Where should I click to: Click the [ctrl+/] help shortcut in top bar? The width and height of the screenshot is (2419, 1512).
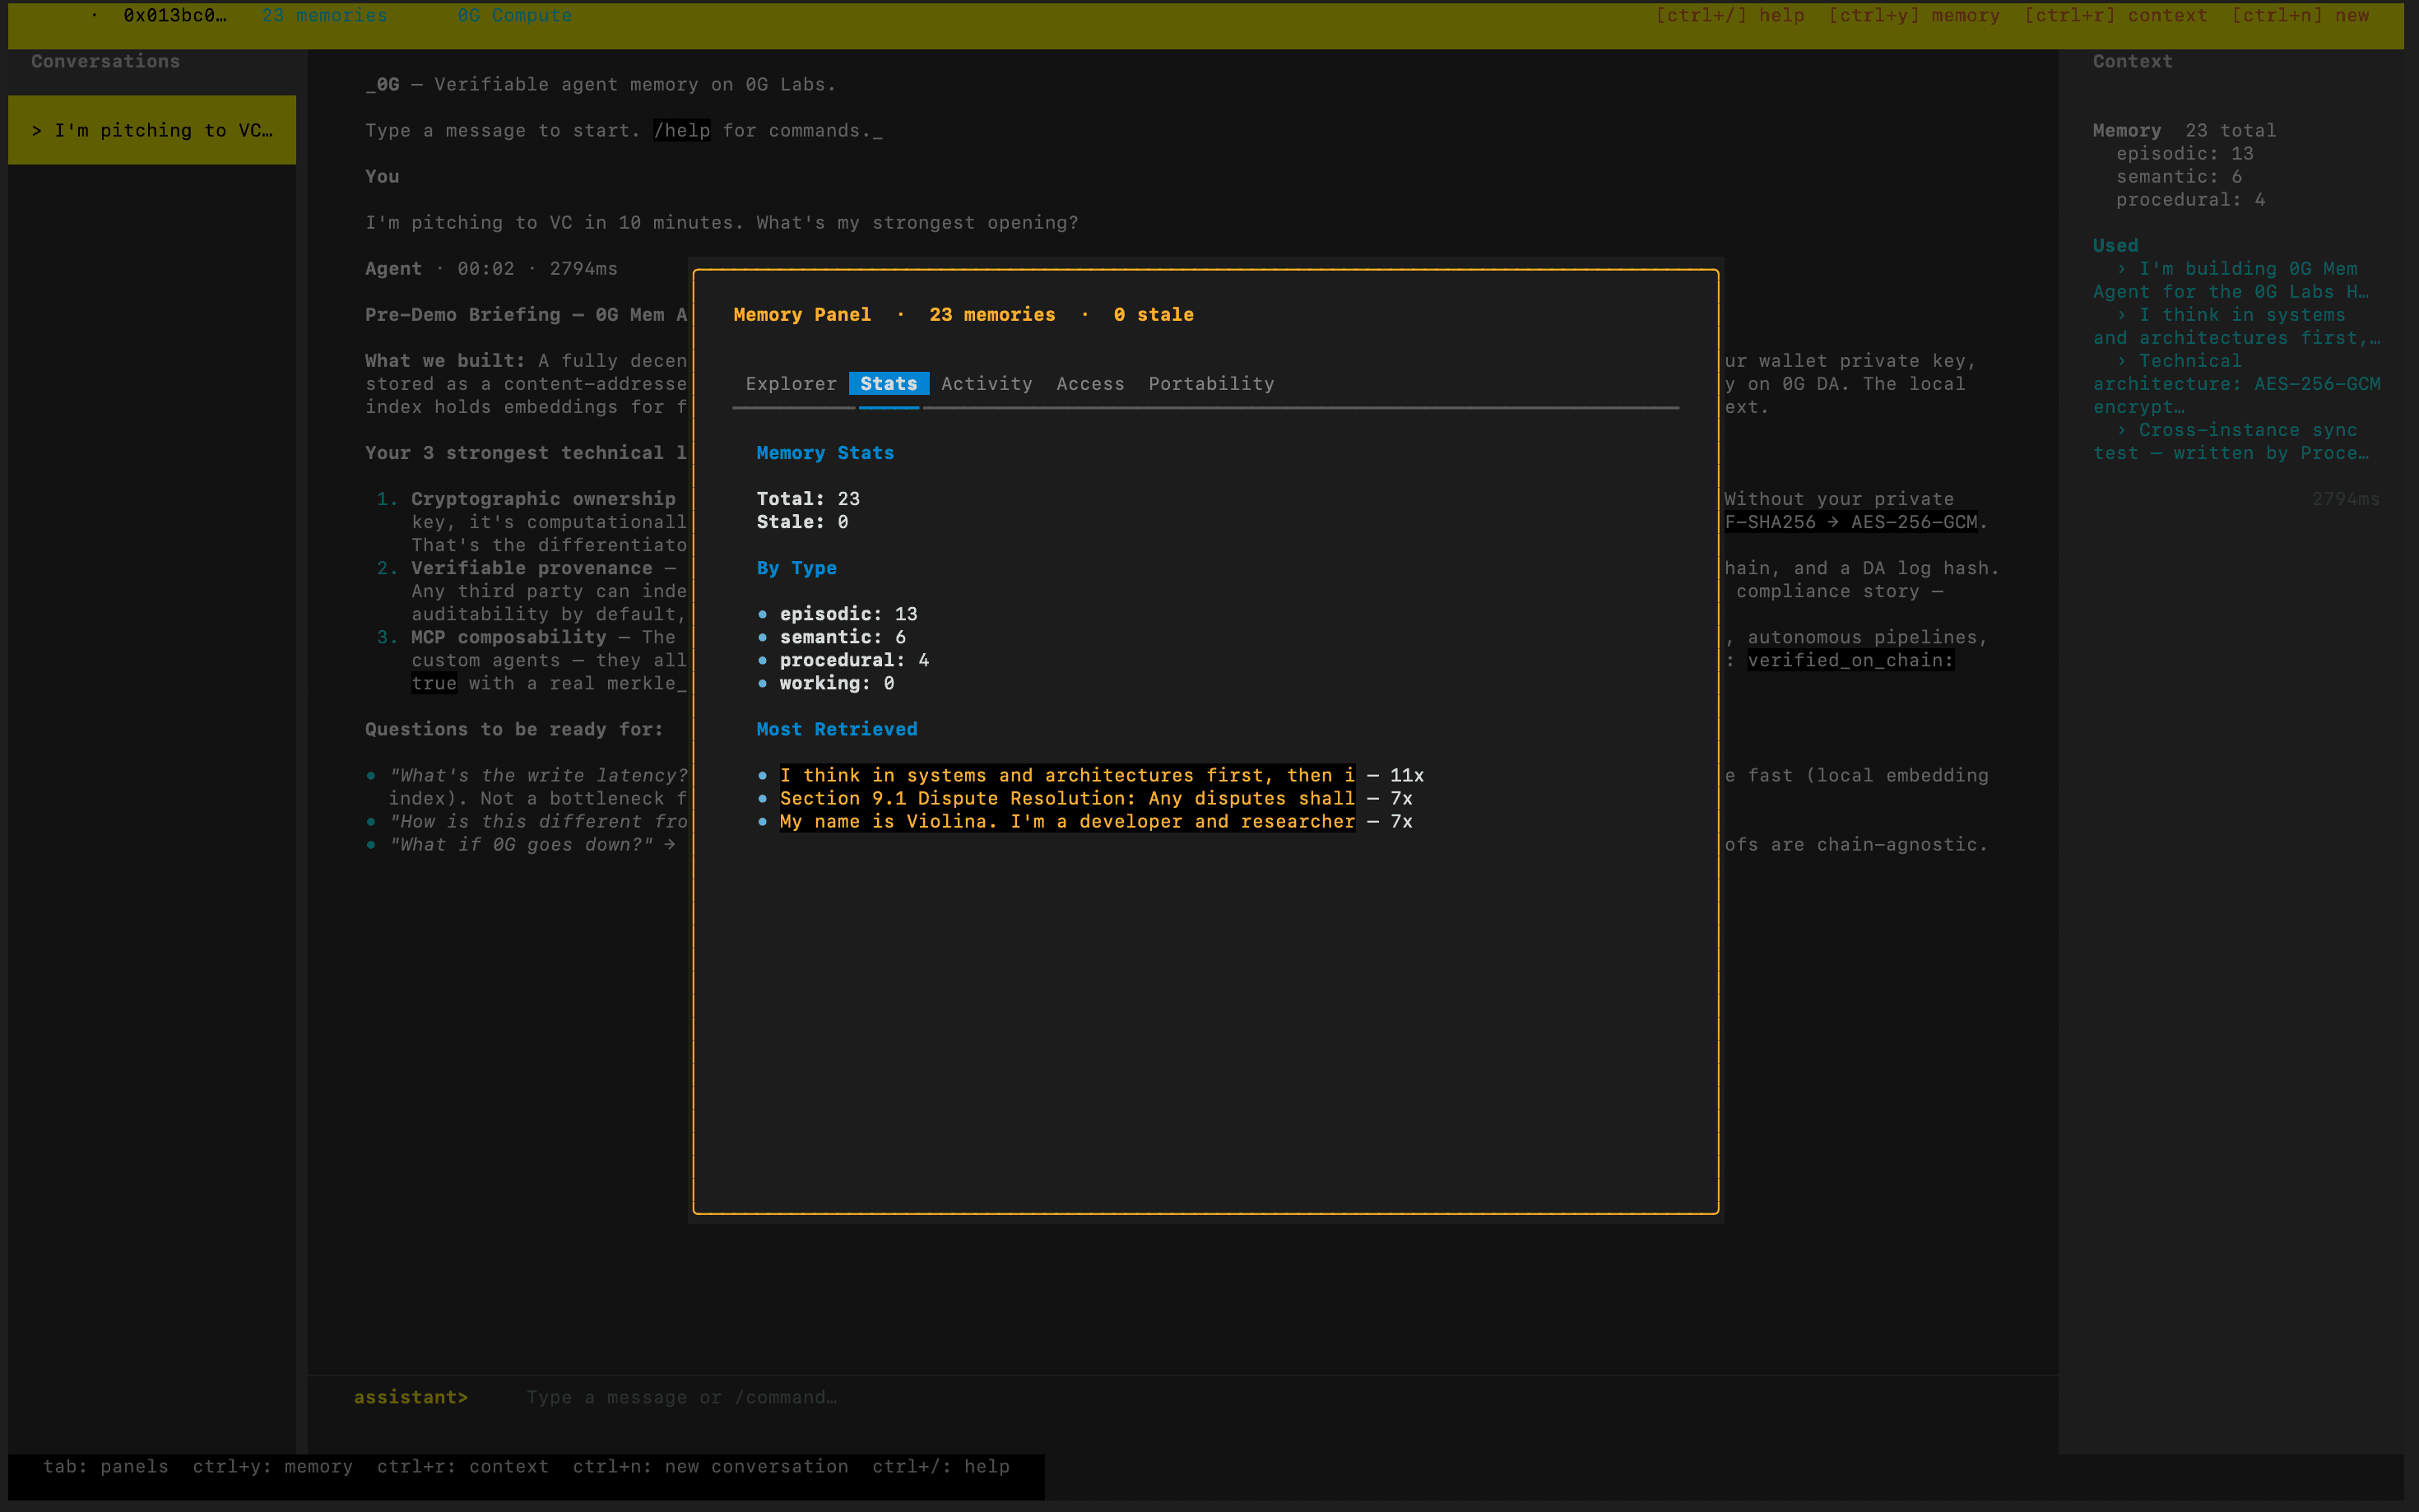pyautogui.click(x=1730, y=15)
